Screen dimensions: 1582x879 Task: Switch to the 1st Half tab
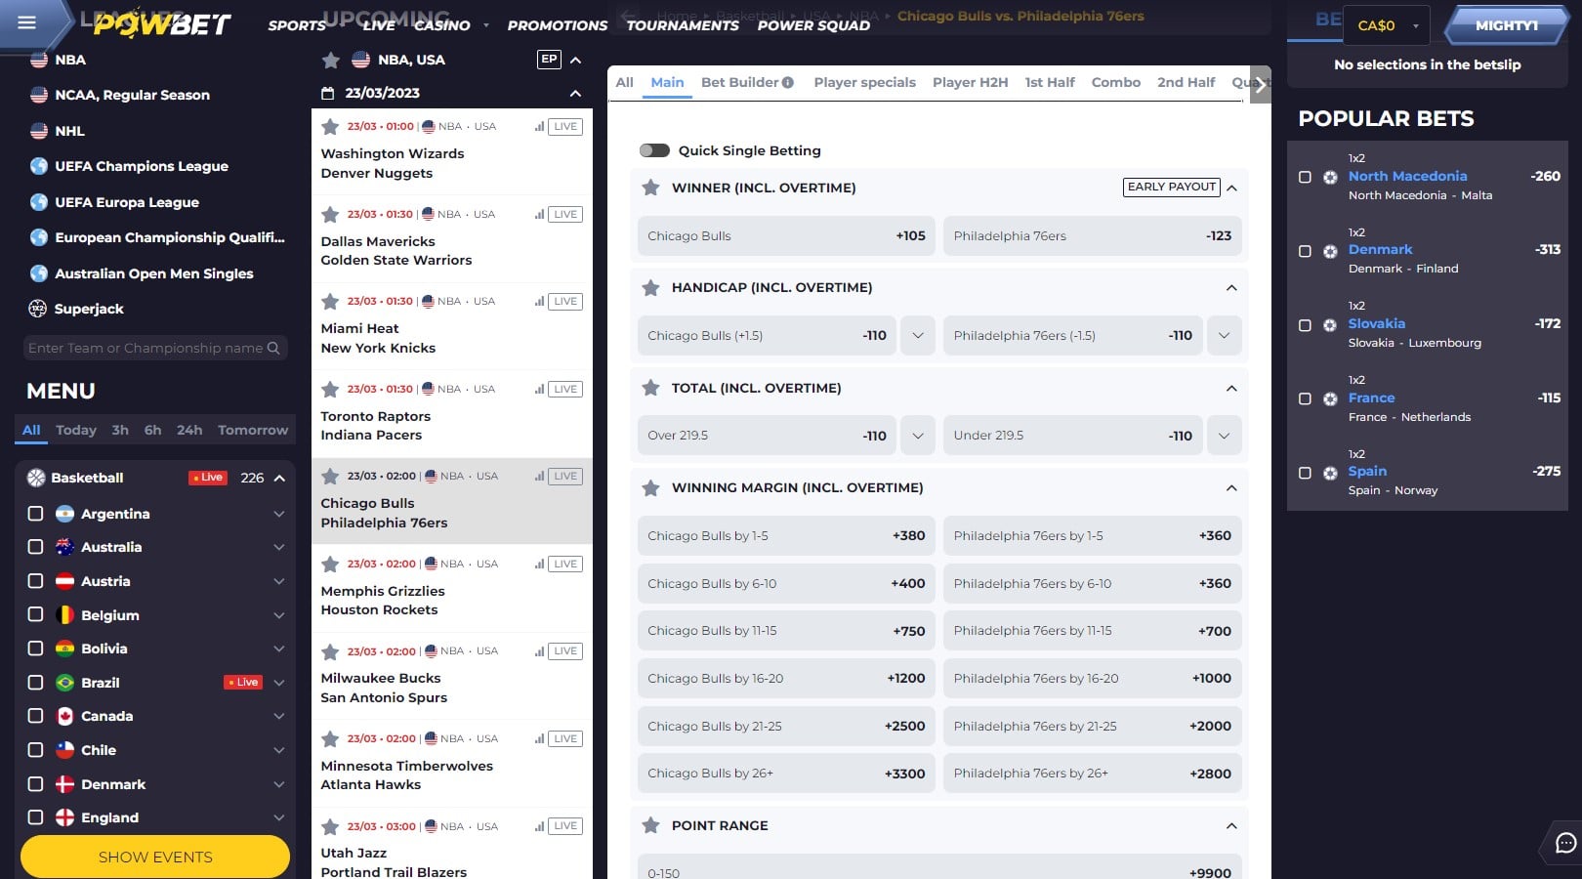(x=1050, y=83)
